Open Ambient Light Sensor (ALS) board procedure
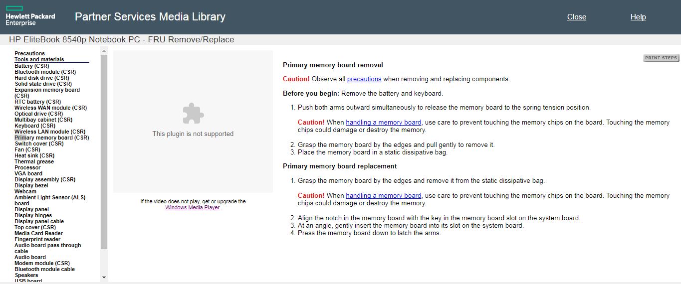The height and width of the screenshot is (284, 681). coord(50,200)
